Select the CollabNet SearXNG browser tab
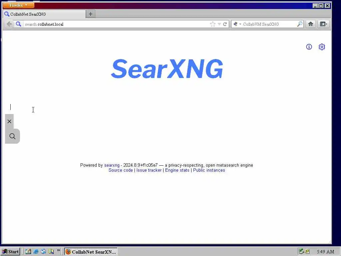Viewport: 341px width, 256px height. [44, 14]
